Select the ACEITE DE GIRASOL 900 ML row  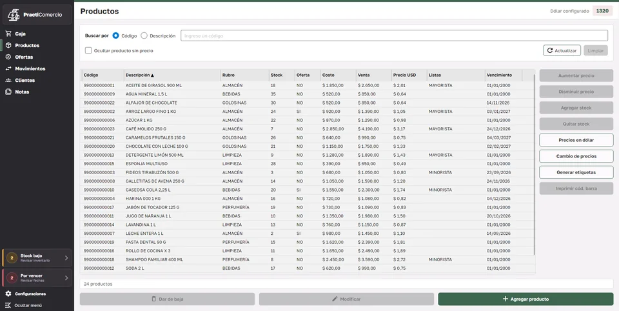coord(308,85)
